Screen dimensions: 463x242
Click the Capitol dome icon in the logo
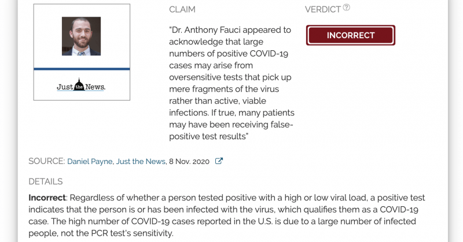coord(79,84)
